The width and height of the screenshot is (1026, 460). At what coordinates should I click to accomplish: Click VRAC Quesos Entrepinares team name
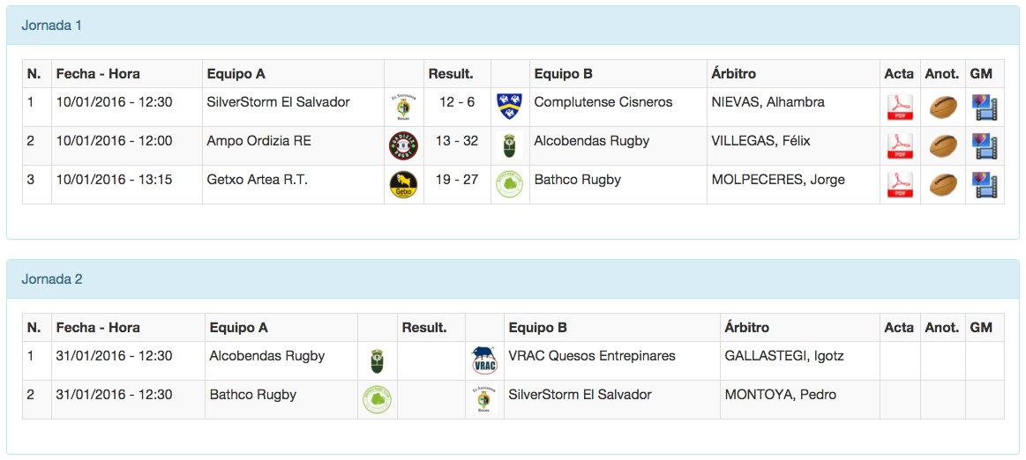(591, 356)
